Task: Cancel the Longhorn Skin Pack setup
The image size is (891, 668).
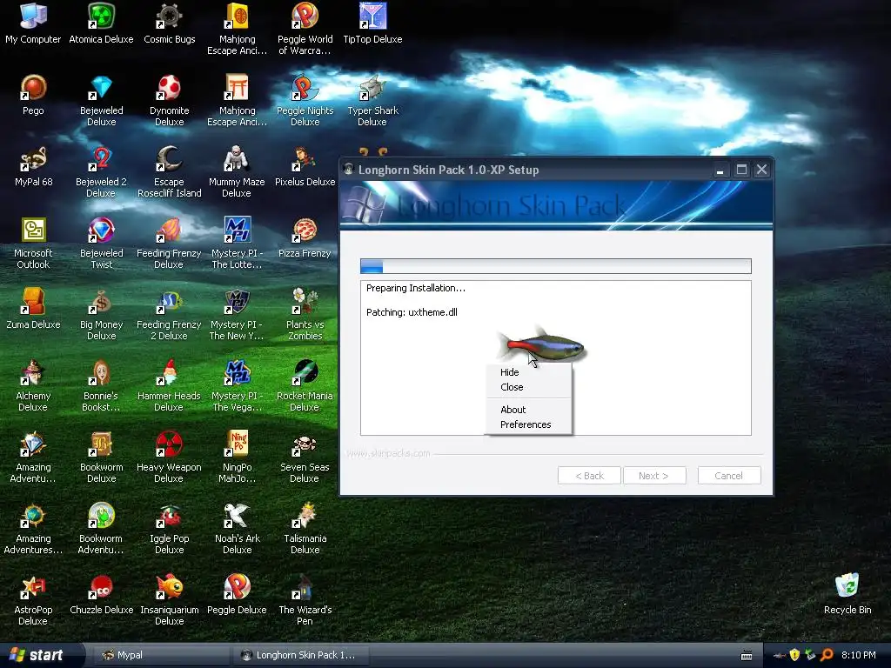Action: tap(729, 476)
